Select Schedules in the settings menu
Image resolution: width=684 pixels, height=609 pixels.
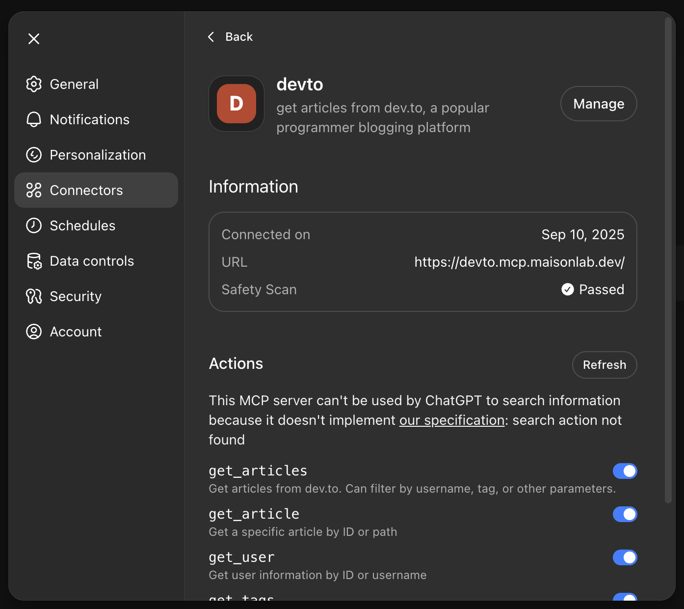click(x=83, y=225)
